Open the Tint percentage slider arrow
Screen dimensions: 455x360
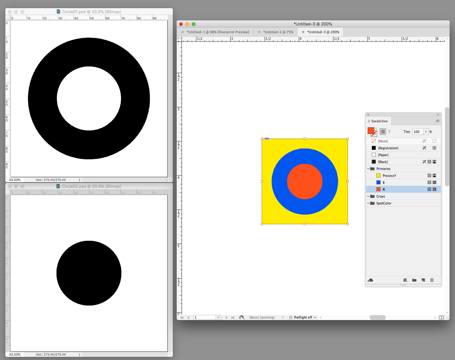[x=426, y=132]
